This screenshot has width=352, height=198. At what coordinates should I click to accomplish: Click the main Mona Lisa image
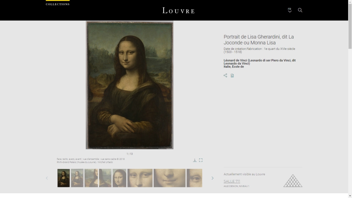(130, 85)
